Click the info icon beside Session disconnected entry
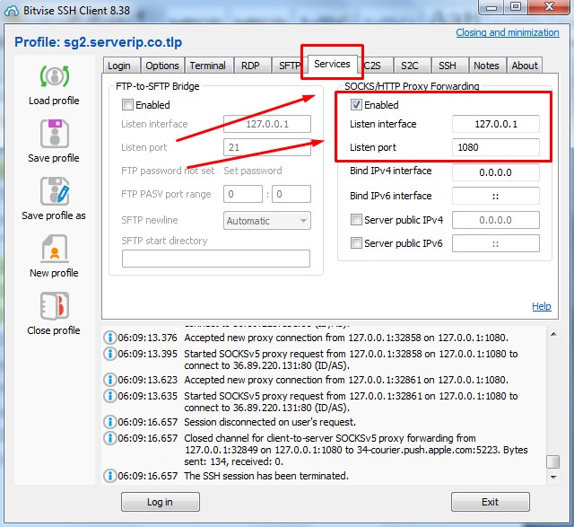 point(109,421)
